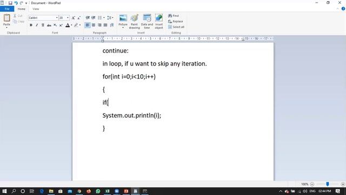The height and width of the screenshot is (195, 346).
Task: Switch to the View ribbon tab
Action: coord(36,9)
